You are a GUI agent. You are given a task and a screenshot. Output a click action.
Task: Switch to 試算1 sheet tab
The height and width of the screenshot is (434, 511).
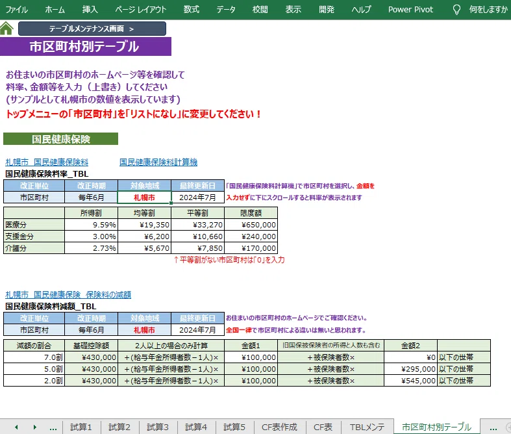[81, 427]
